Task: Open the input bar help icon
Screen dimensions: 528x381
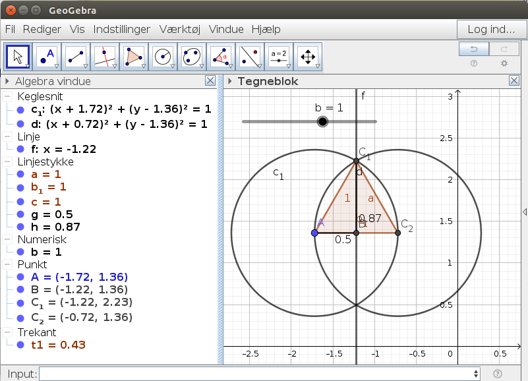Action: [x=498, y=374]
